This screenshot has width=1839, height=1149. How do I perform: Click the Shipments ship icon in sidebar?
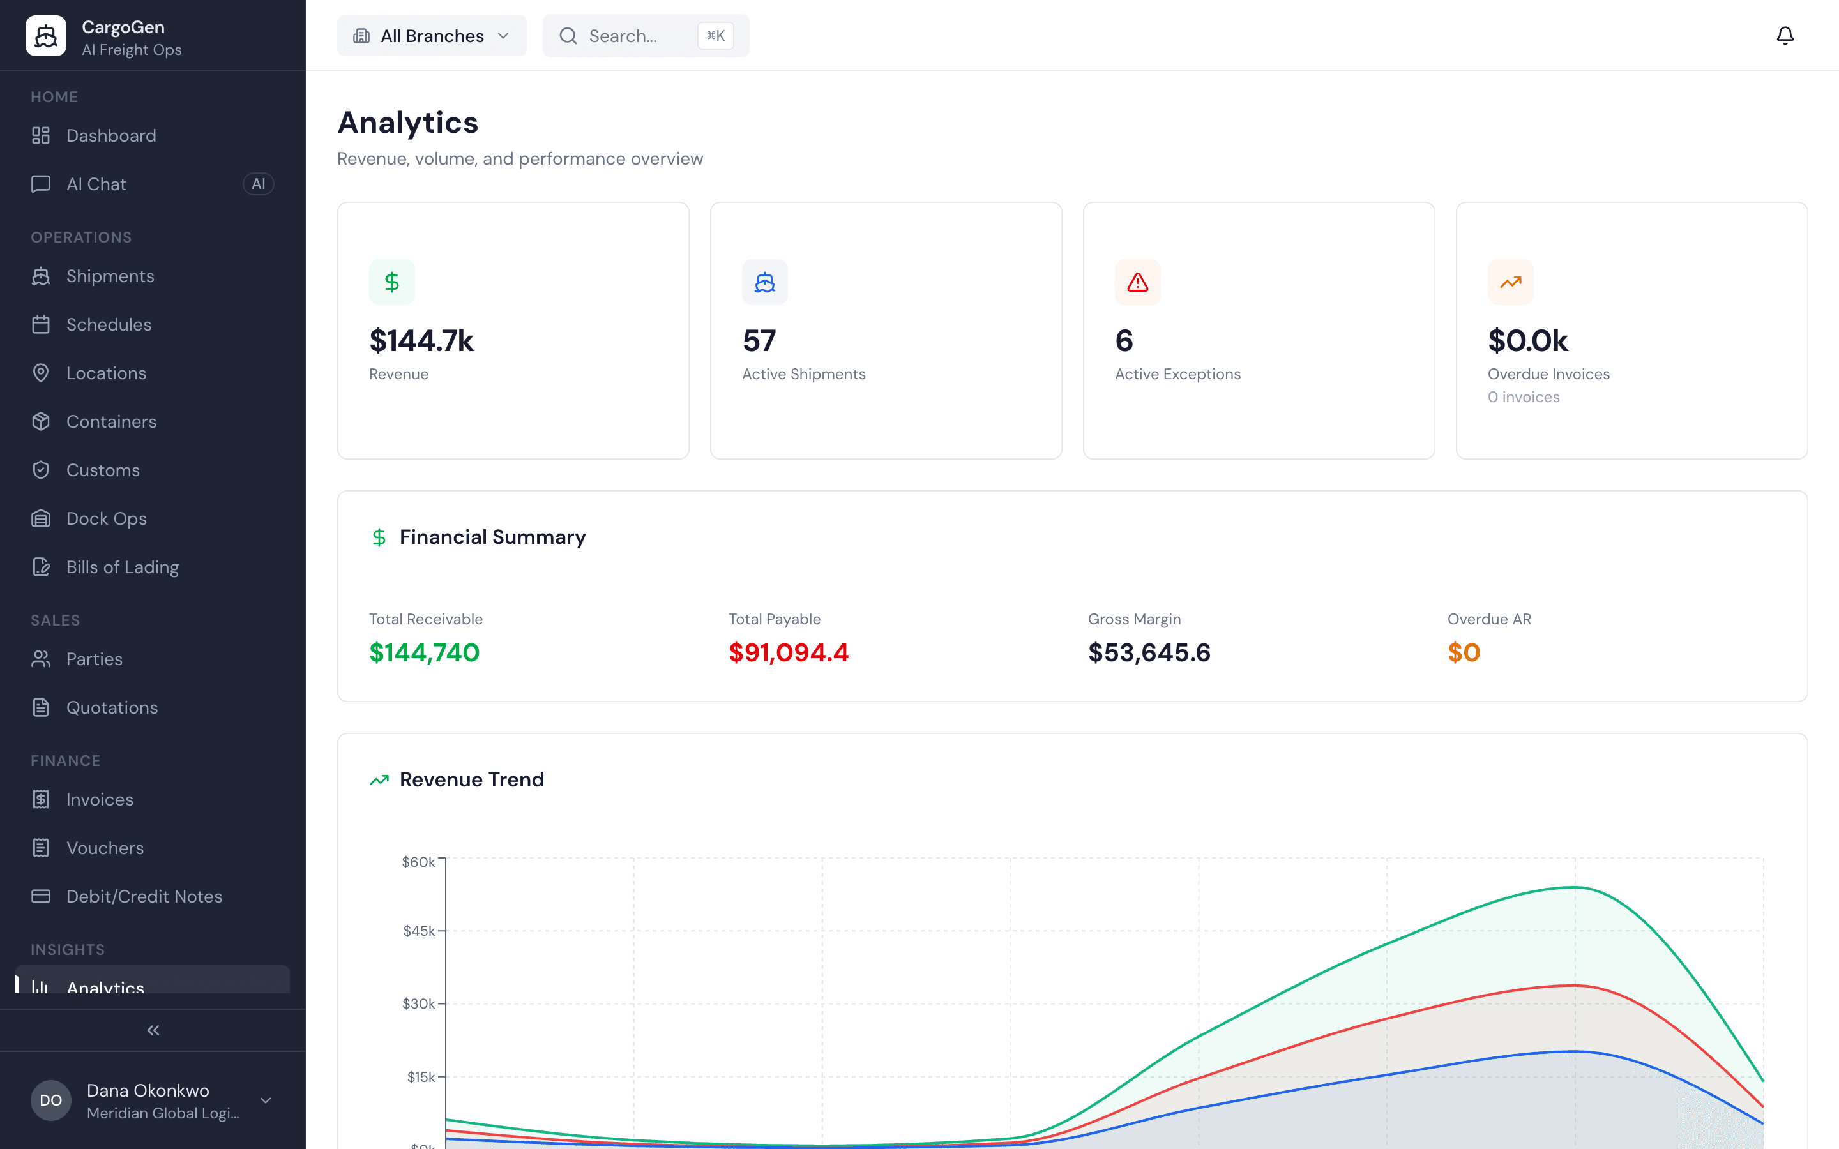pyautogui.click(x=41, y=276)
